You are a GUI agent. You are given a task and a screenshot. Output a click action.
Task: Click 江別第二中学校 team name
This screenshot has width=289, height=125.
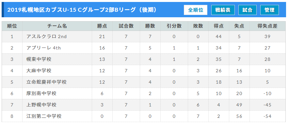[x=44, y=116]
